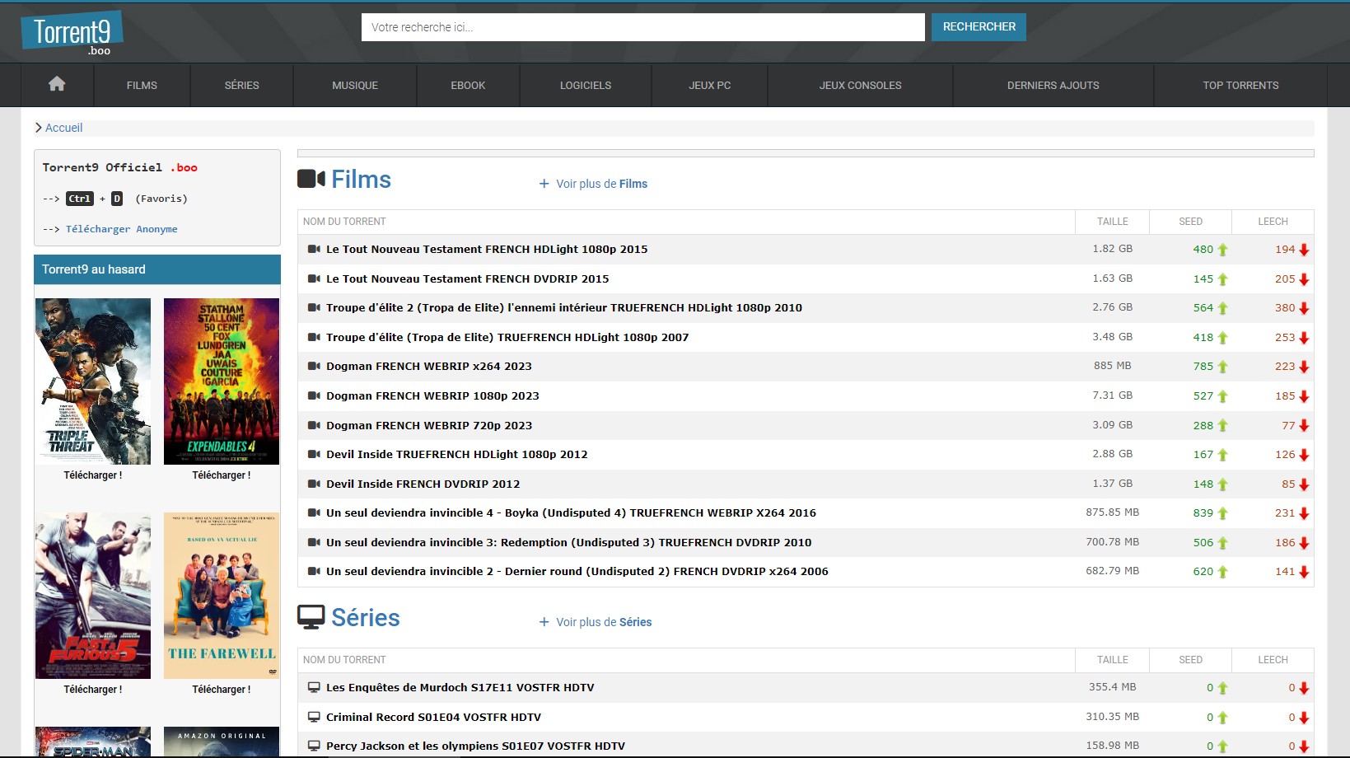The height and width of the screenshot is (758, 1350).
Task: Click red leech arrow in Troupe d'élite 2 row
Action: coord(1304,308)
